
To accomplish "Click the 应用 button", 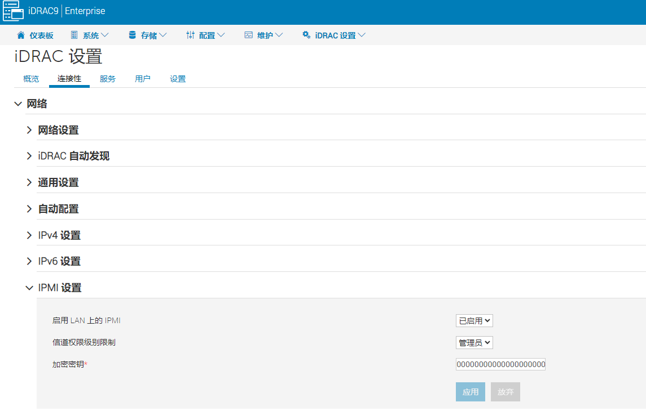I will (471, 392).
